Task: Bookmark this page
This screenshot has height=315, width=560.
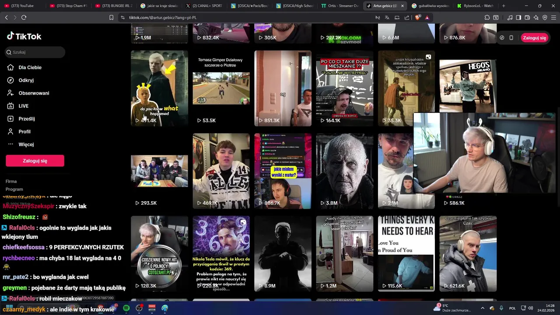Action: (x=111, y=17)
